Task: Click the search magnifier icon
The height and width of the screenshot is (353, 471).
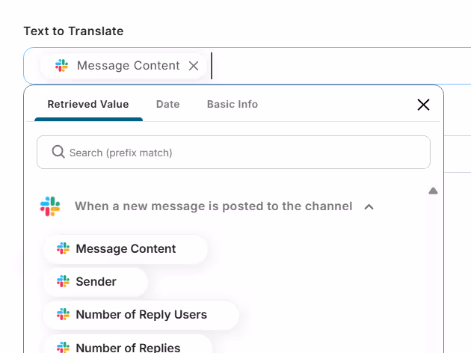Action: [x=58, y=152]
